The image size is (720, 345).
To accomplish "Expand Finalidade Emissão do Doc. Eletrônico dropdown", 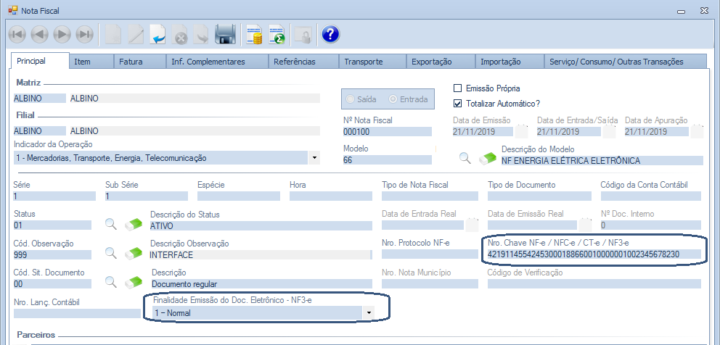I will [x=369, y=313].
